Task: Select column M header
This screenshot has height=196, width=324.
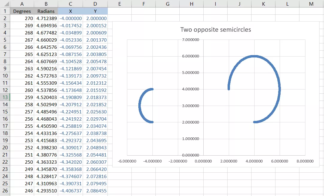Action: pyautogui.click(x=311, y=4)
